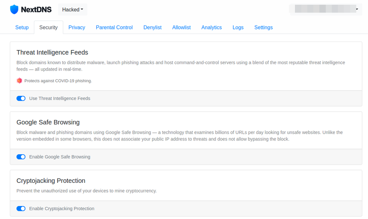
Task: Click the Enable Cryptojacking Protection label
Action: (x=62, y=208)
